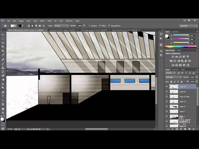199x149 pixels.
Task: Choose the Quick Selection tool
Action: pos(3,47)
